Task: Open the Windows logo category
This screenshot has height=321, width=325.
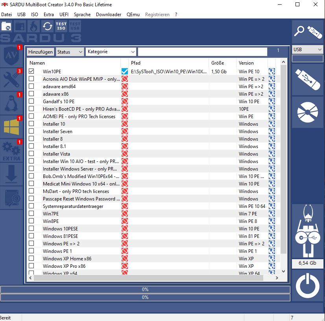Action: 11,127
